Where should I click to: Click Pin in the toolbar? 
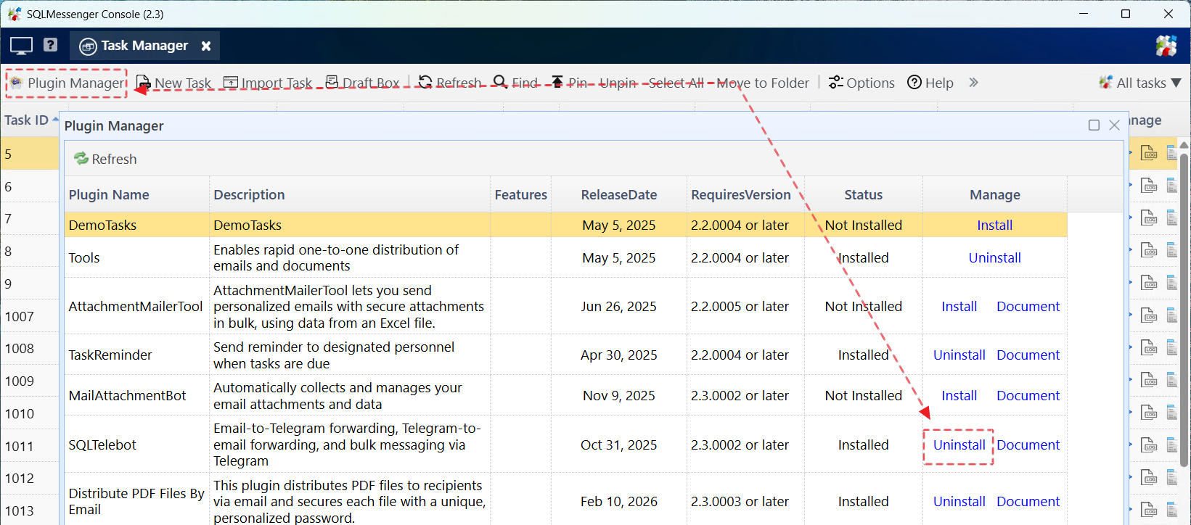point(569,83)
